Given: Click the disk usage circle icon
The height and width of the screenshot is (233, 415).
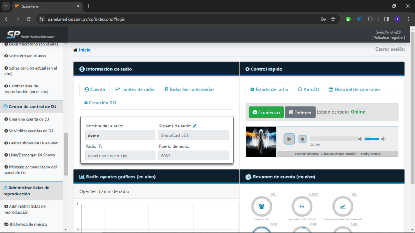Looking at the screenshot, I should tap(302, 206).
